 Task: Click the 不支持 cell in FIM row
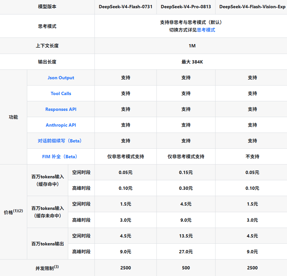252,157
